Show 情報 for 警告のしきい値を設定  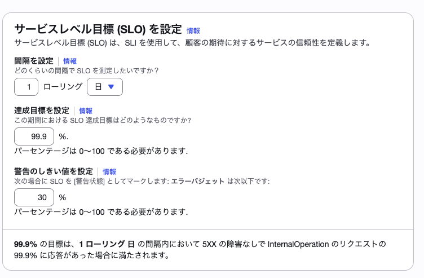(109, 171)
